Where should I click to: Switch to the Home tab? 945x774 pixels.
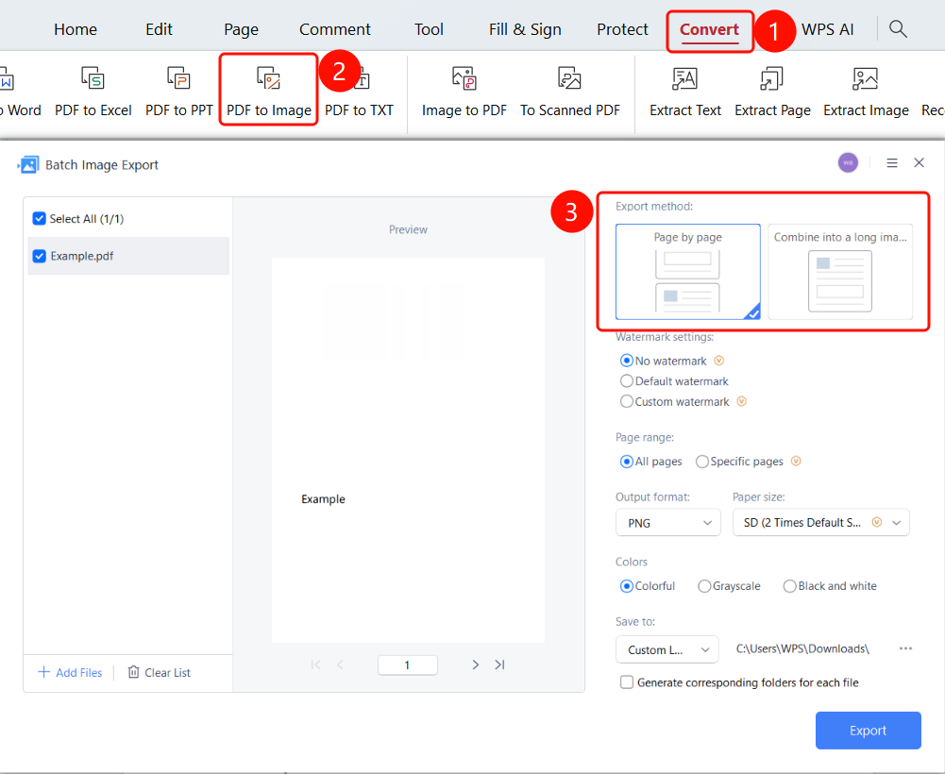[76, 29]
